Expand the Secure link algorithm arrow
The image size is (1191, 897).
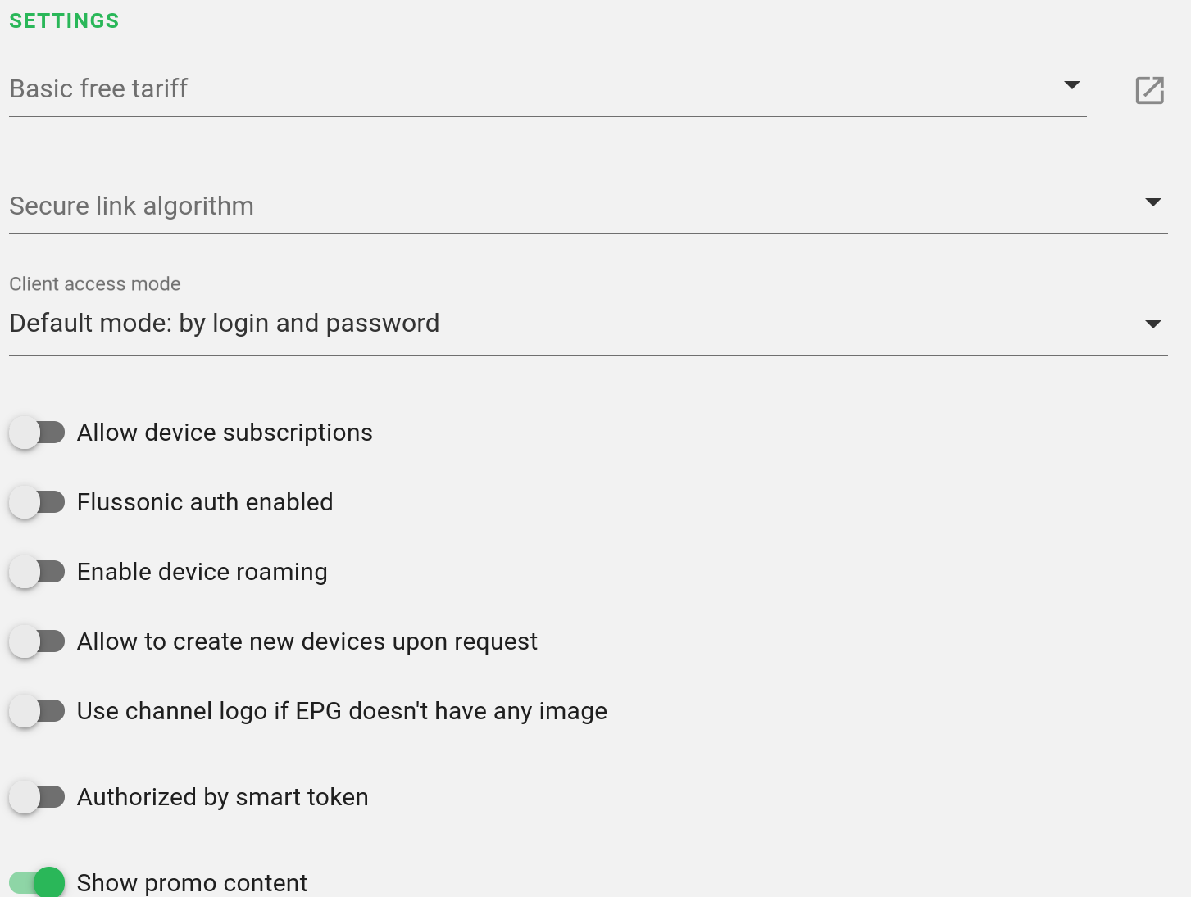[1152, 202]
